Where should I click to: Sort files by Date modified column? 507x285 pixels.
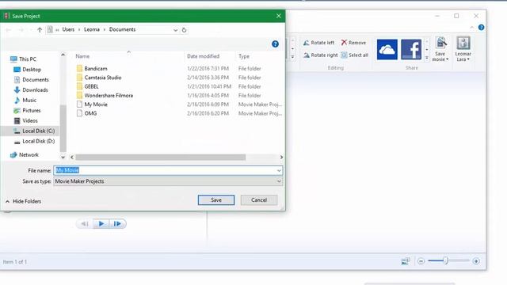coord(203,56)
